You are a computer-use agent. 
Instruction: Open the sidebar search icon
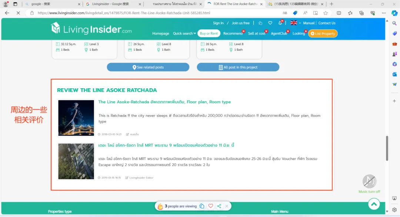(394, 23)
